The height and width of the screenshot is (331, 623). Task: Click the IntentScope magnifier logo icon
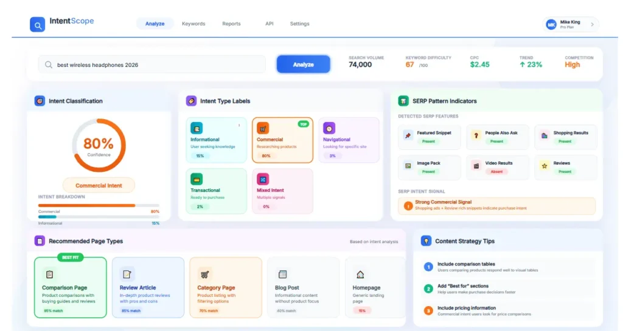coord(37,24)
